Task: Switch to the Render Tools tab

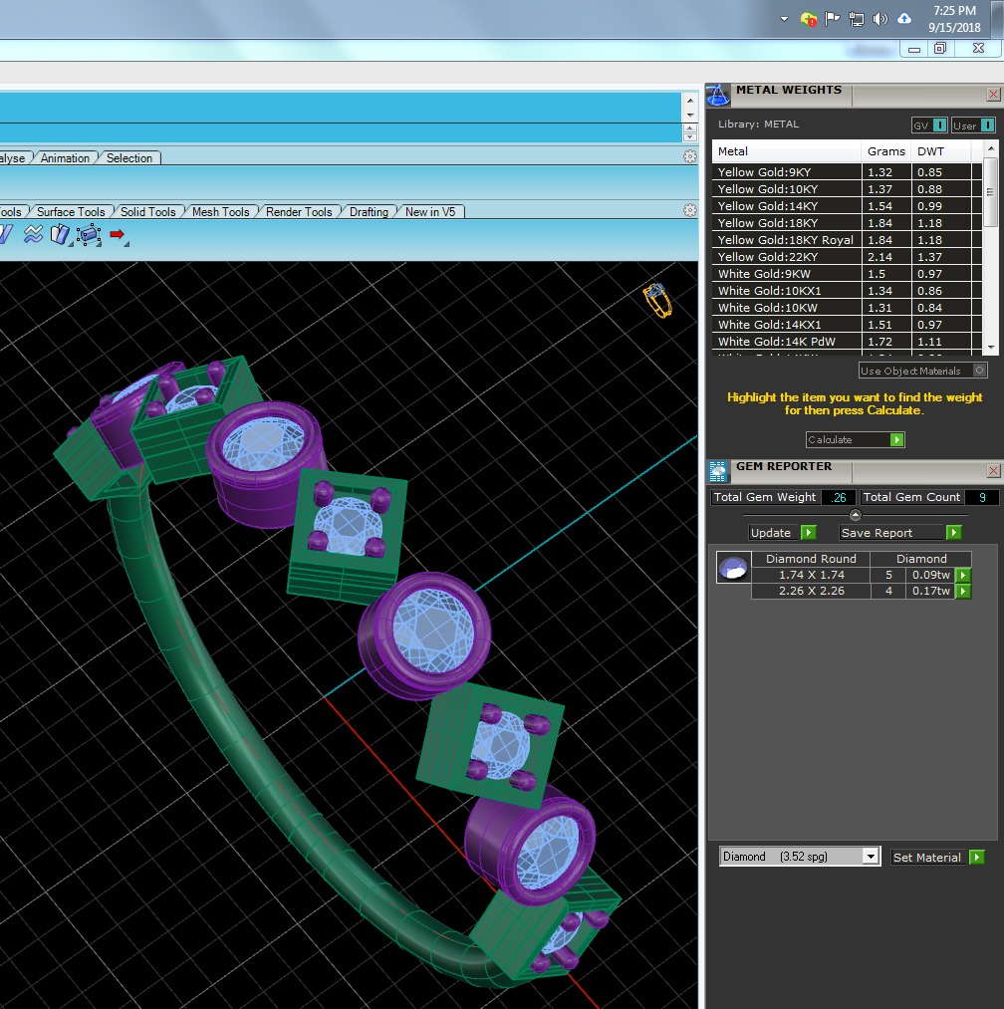Action: click(299, 212)
